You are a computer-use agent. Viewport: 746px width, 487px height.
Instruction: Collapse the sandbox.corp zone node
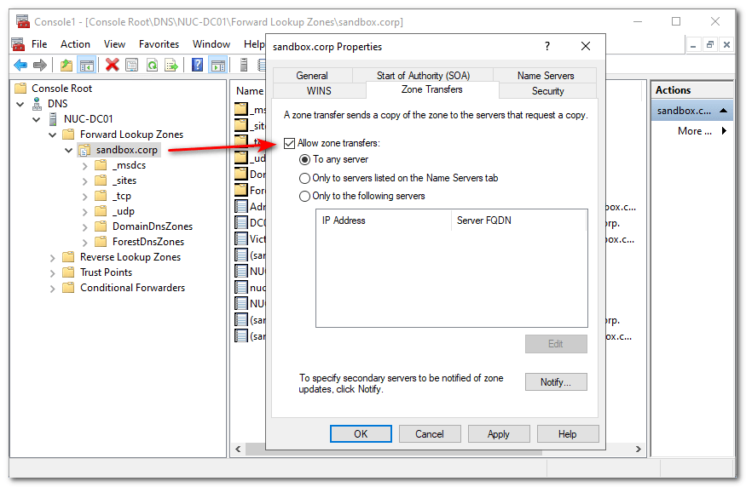(68, 150)
